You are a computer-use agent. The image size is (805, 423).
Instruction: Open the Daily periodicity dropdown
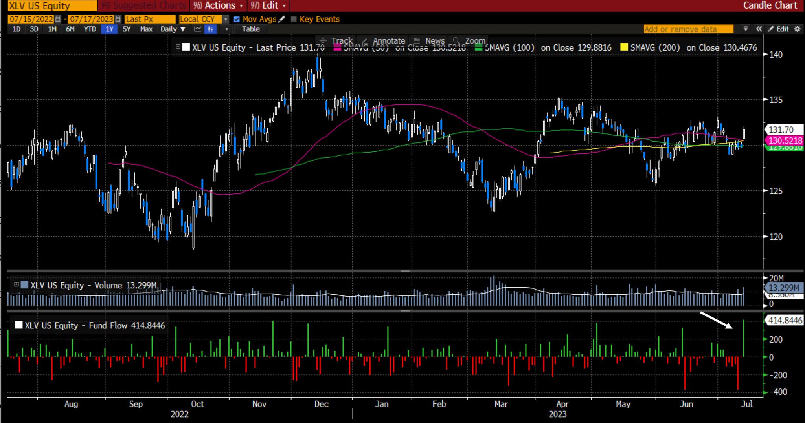173,29
